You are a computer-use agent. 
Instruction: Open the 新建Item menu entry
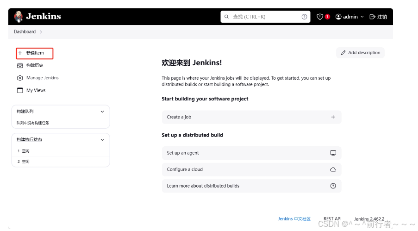[x=35, y=53]
